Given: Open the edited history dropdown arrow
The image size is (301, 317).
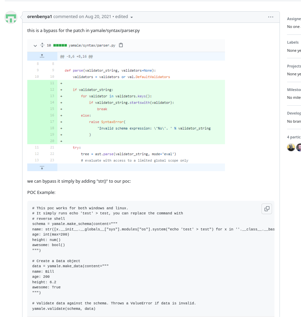Looking at the screenshot, I should pyautogui.click(x=132, y=17).
